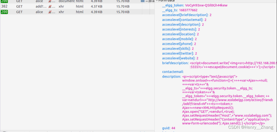Click the 15.70 KB size in the 302 row

coord(123,7)
